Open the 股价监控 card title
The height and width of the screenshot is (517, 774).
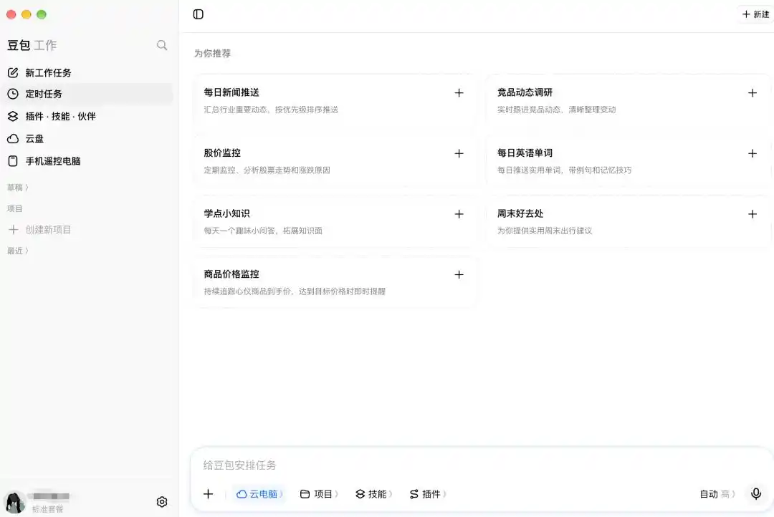[x=222, y=153]
